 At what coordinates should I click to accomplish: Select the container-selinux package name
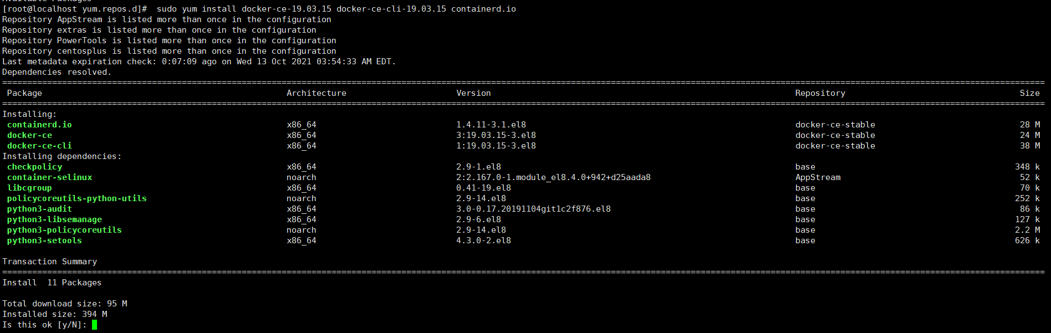(49, 177)
